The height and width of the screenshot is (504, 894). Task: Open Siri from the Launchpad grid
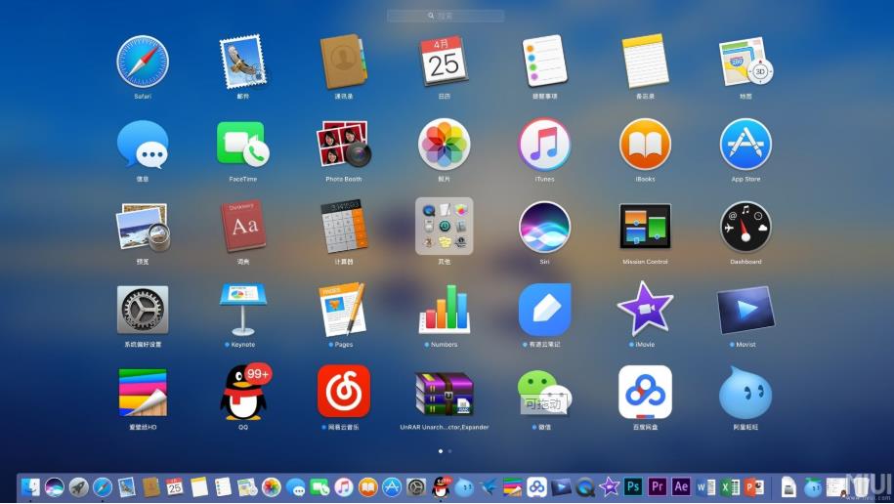click(x=544, y=227)
